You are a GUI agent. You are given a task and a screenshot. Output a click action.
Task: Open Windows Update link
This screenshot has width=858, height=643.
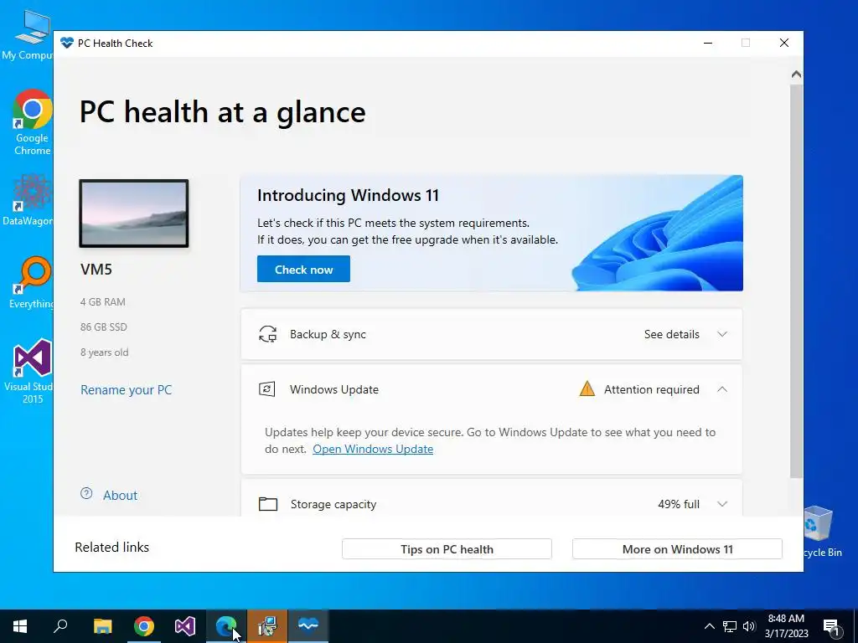coord(373,449)
